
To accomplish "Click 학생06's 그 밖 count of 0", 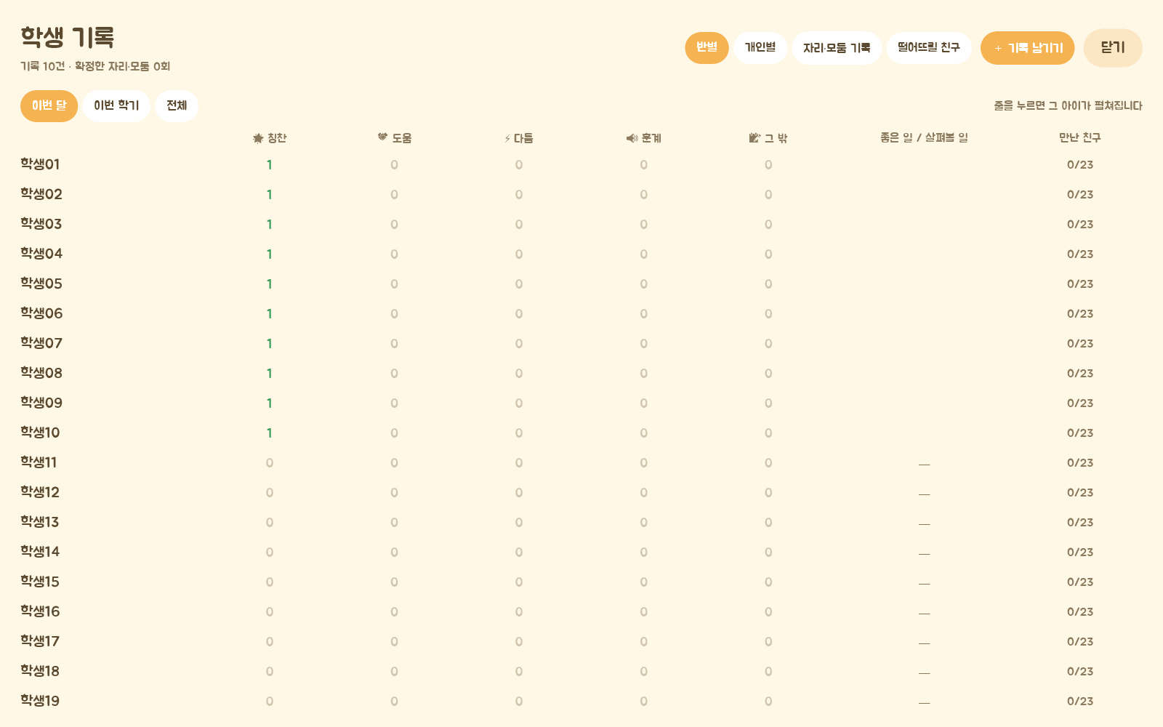I will coord(768,314).
